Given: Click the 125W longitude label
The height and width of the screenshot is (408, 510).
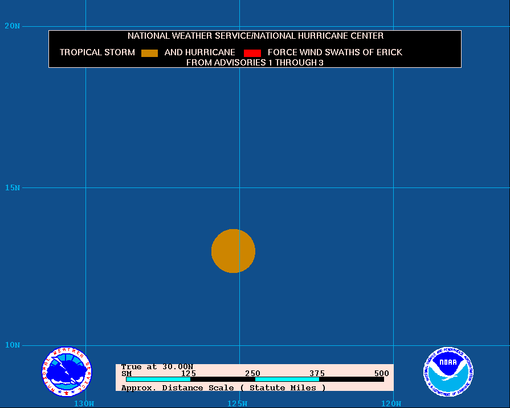Looking at the screenshot, I should 237,404.
